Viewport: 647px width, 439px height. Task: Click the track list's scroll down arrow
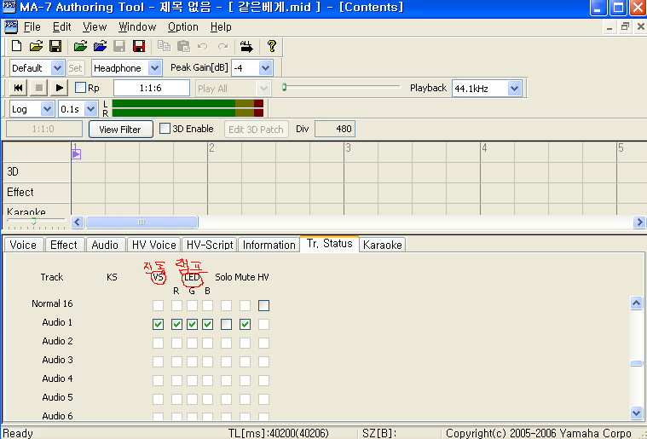click(x=636, y=412)
